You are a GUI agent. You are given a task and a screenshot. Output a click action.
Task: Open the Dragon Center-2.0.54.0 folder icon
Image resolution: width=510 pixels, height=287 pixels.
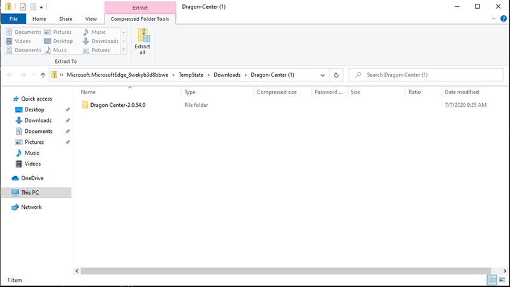[x=84, y=105]
